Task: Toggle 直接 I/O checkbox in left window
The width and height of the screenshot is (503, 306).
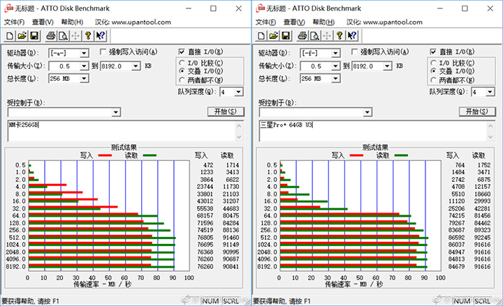Action: pyautogui.click(x=182, y=52)
